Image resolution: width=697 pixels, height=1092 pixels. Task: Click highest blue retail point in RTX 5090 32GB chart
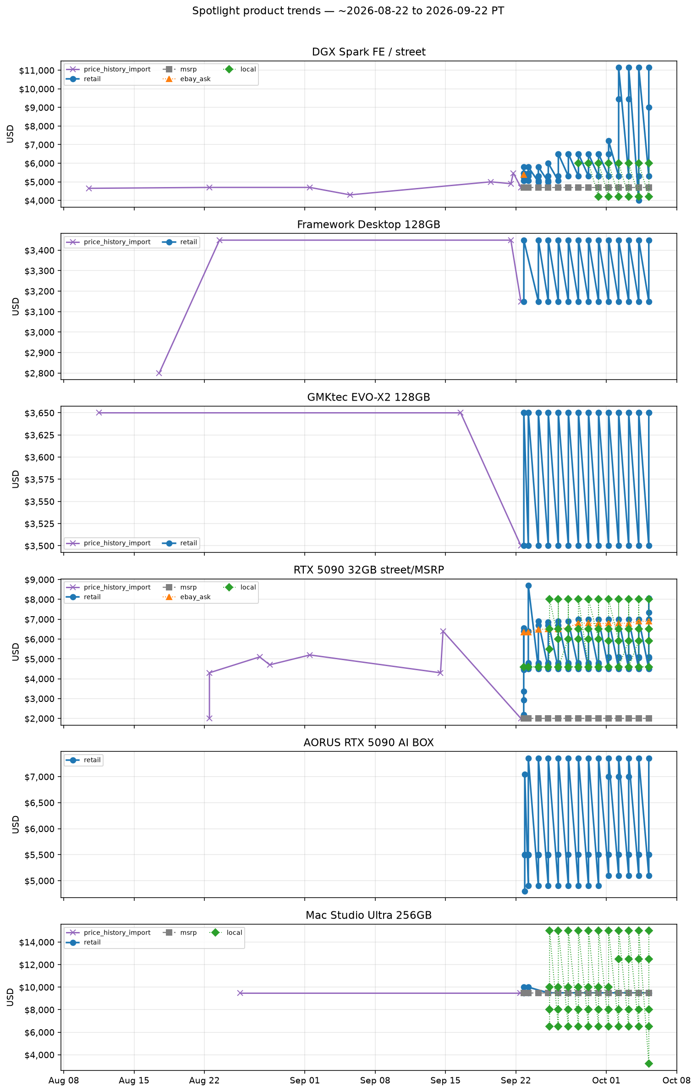point(528,586)
